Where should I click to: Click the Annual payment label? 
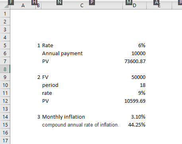(x=62, y=54)
